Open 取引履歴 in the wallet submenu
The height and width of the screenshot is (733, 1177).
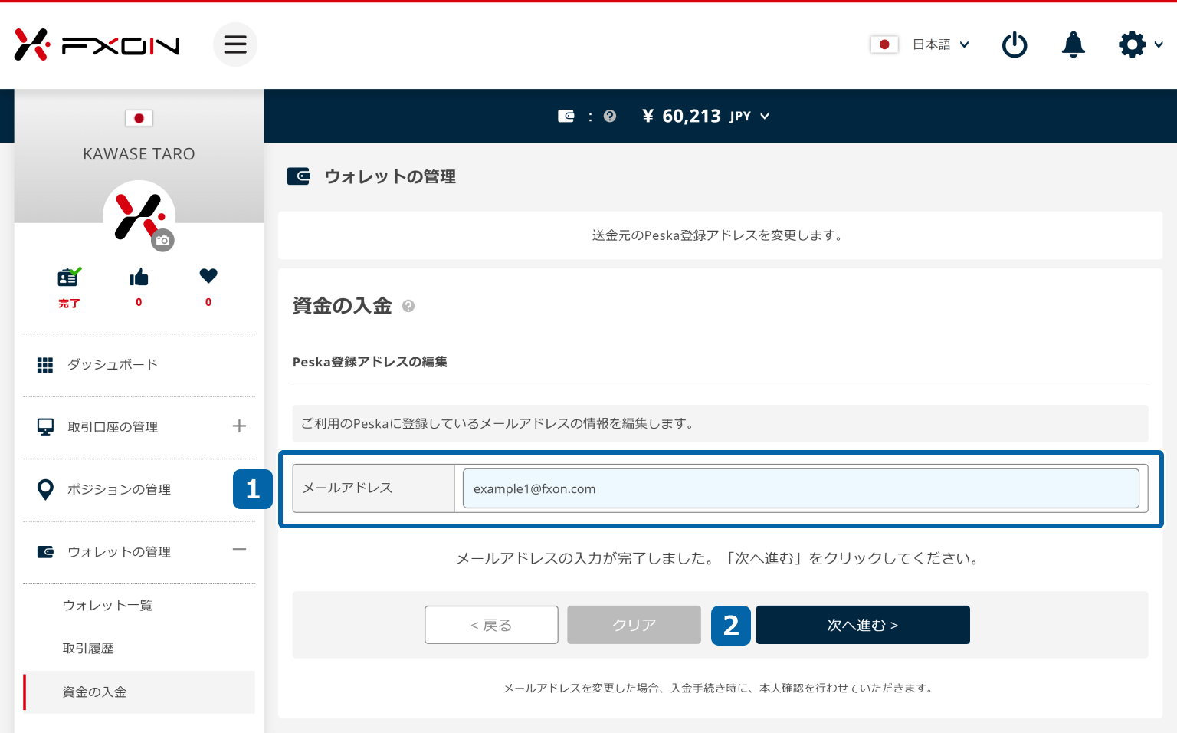click(x=88, y=649)
